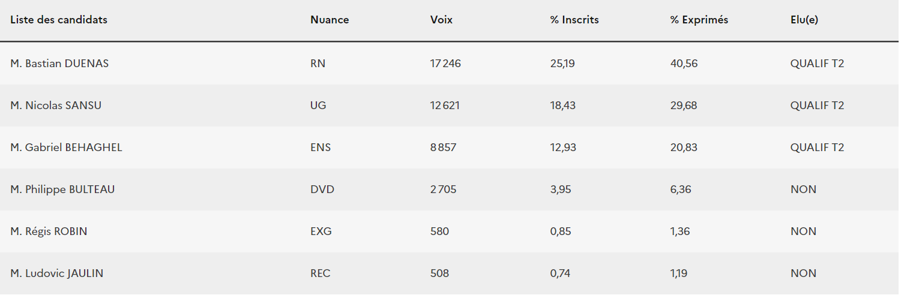This screenshot has height=295, width=907.
Task: Select the M. Gabriel BEHAGHEL name cell
Action: point(66,147)
